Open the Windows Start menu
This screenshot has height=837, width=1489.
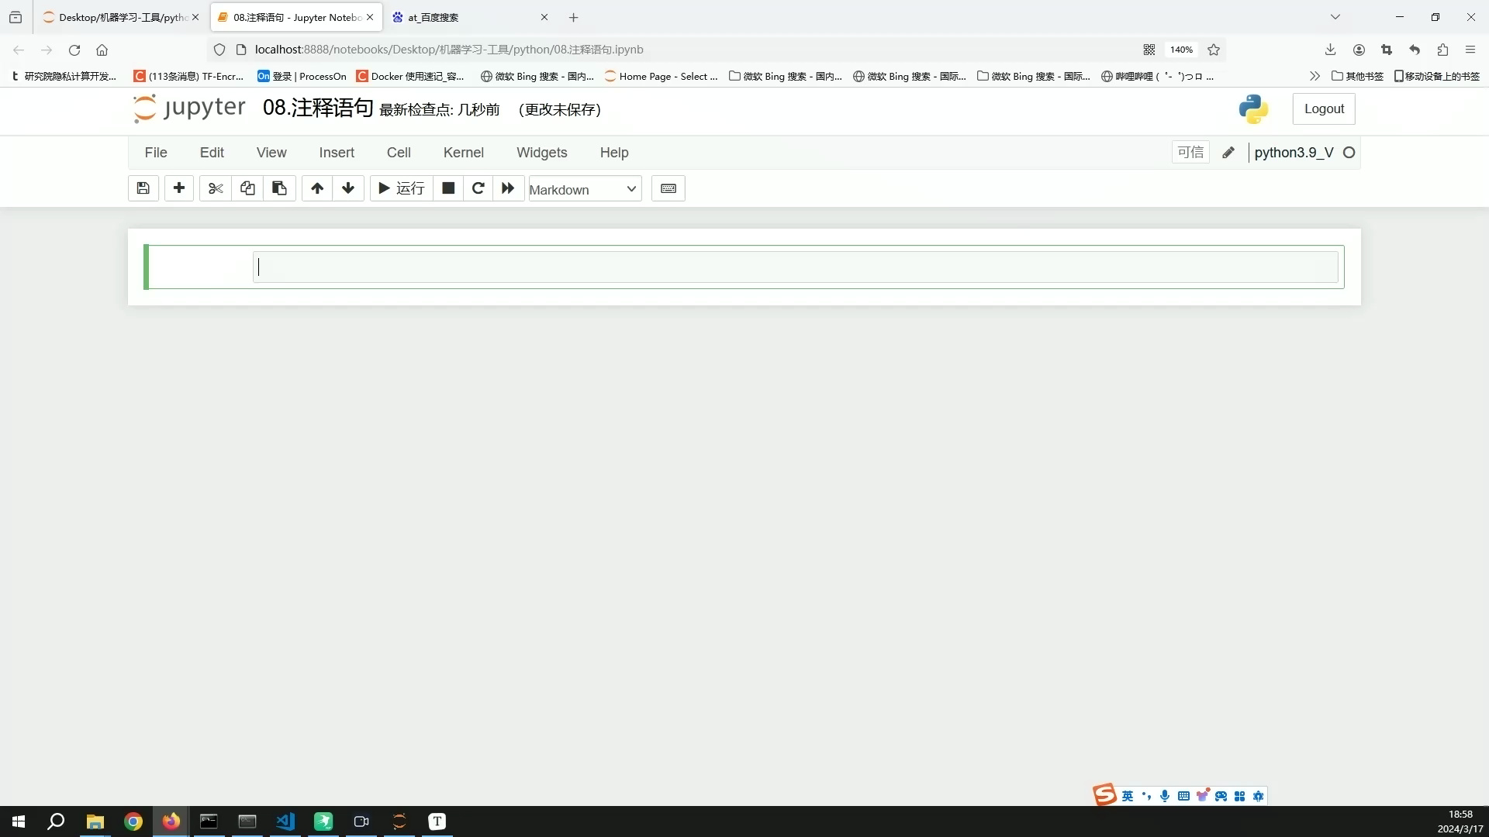tap(19, 821)
